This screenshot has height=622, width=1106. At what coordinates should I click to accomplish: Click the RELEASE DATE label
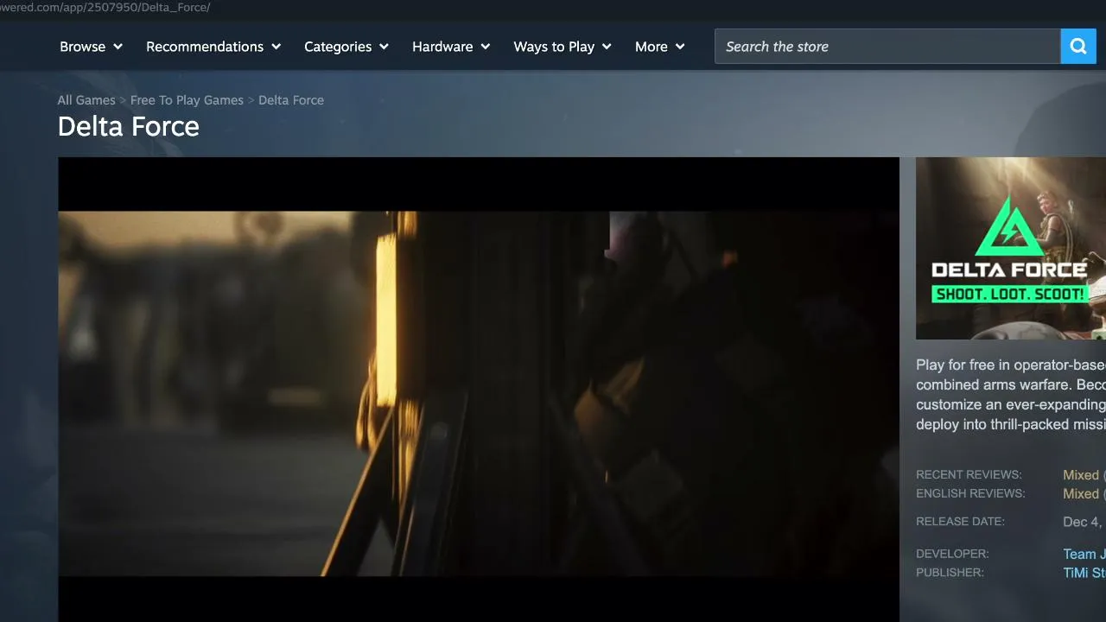click(960, 522)
